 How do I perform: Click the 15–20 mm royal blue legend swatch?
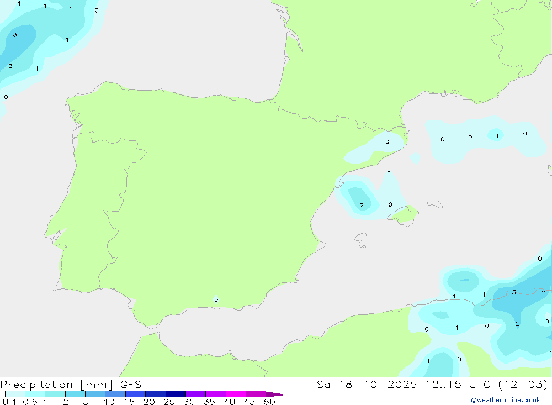pos(135,394)
